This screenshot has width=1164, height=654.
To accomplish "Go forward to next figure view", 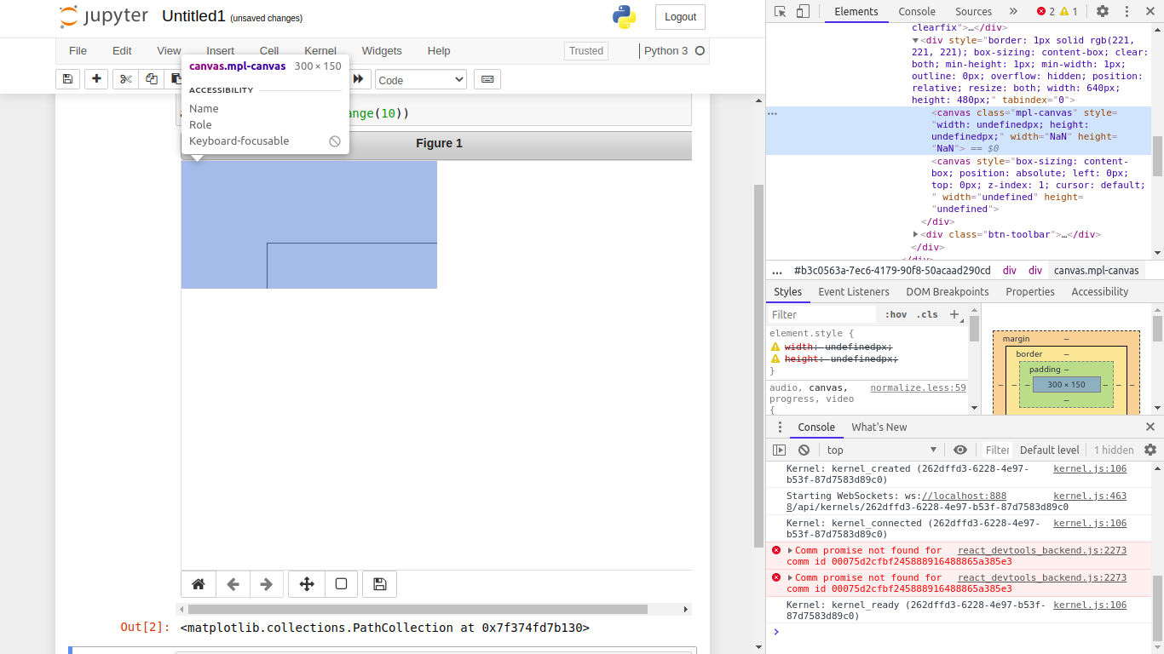I will click(x=266, y=584).
